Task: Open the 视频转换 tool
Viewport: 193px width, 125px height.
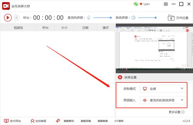Action: [103, 121]
